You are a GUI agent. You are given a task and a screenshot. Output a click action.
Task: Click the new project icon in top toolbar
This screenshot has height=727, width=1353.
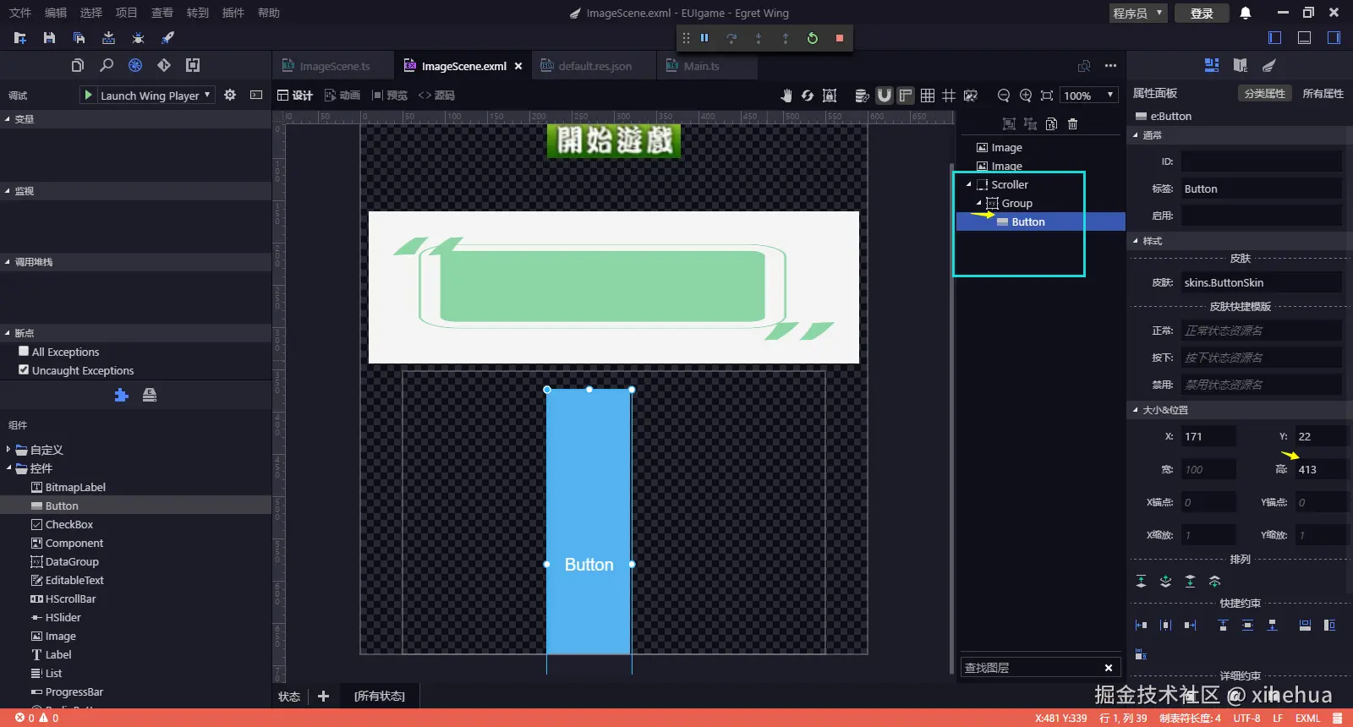20,38
